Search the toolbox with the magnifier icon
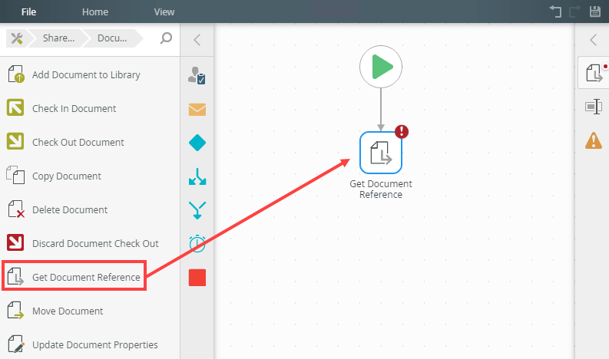The image size is (609, 359). point(166,38)
